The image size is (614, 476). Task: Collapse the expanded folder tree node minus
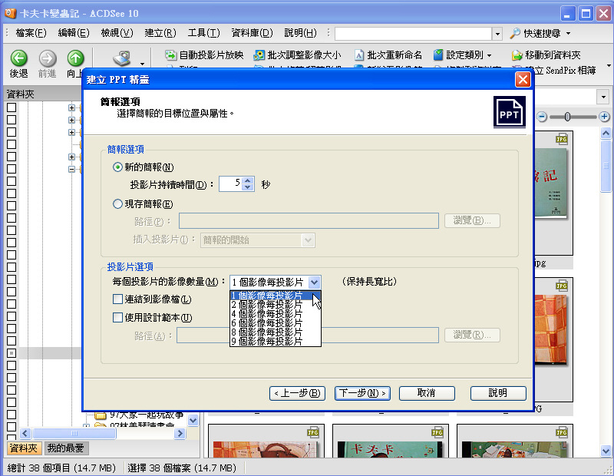[x=71, y=169]
